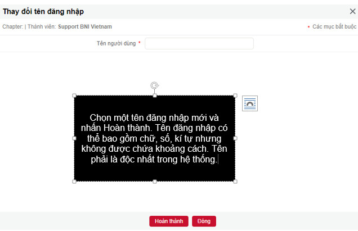This screenshot has width=358, height=231.
Task: Click the Hoàn thành button
Action: point(169,221)
